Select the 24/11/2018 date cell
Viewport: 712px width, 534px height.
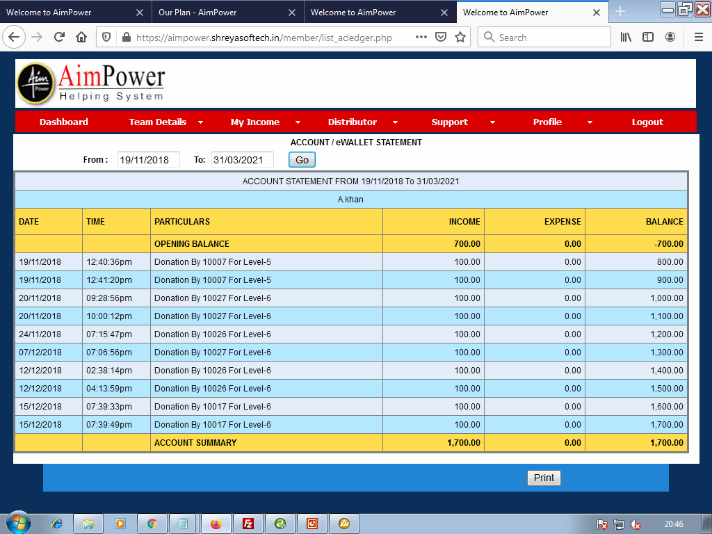coord(49,334)
